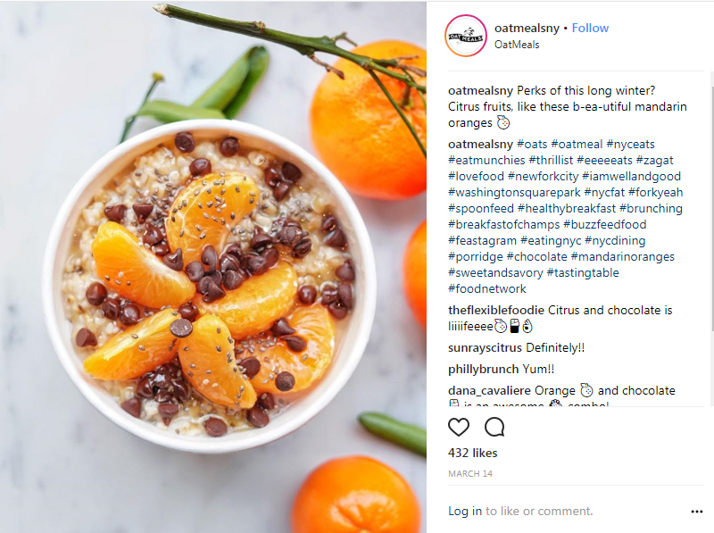The image size is (714, 533).
Task: Open oatmealsny username in post header
Action: [527, 28]
